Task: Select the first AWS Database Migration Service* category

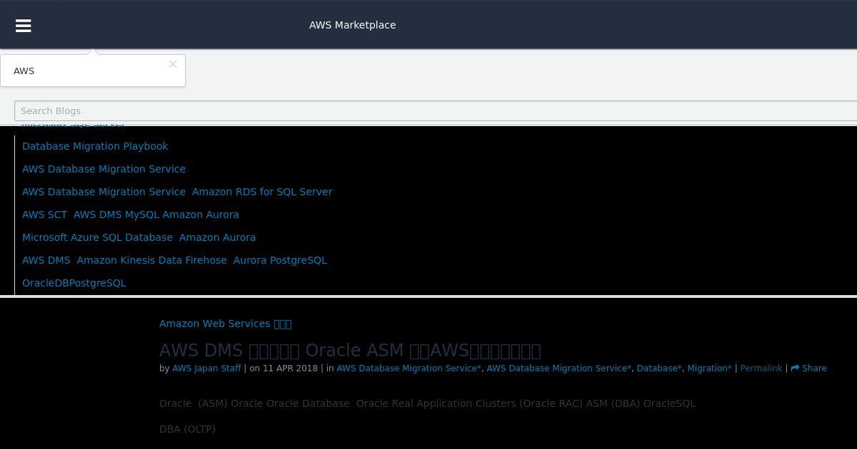Action: click(409, 368)
